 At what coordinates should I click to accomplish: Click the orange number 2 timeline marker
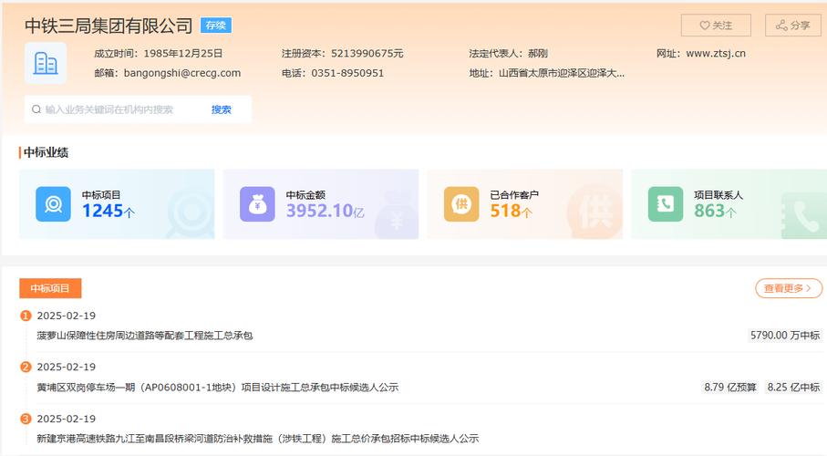tap(26, 367)
